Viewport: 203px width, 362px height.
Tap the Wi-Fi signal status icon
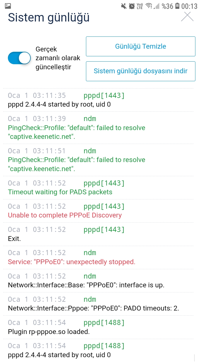point(149,6)
